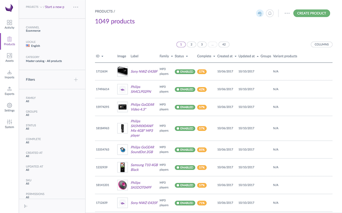Screen dimensions: 342x213
Task: Go to page 2 of products
Action: [x=191, y=45]
